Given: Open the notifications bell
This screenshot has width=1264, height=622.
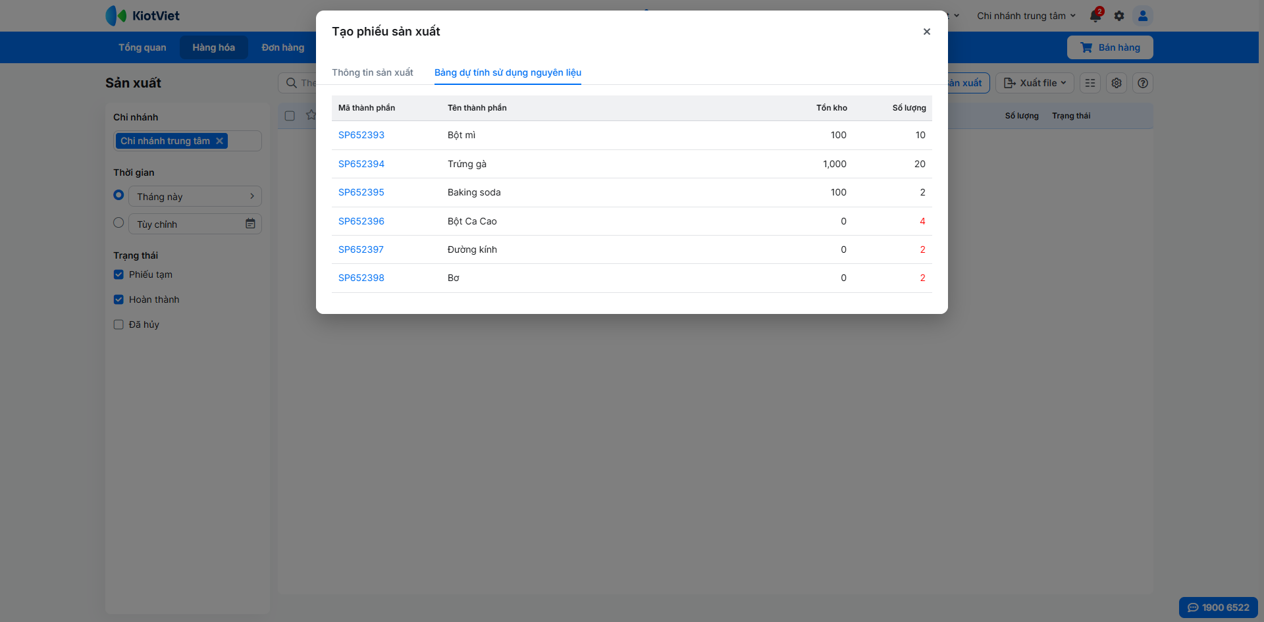Looking at the screenshot, I should pos(1095,16).
